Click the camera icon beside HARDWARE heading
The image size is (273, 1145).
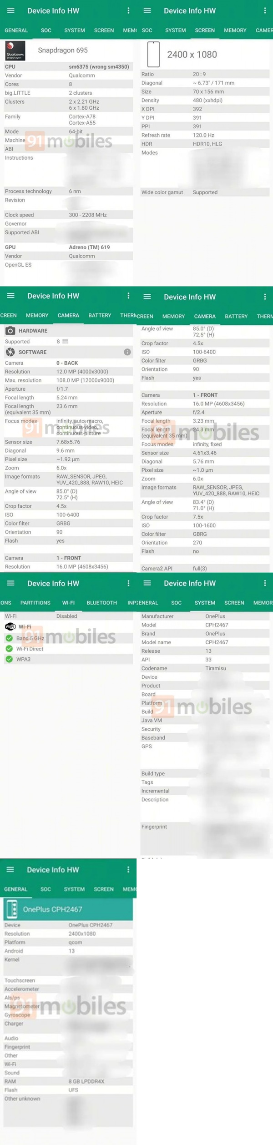click(x=10, y=331)
